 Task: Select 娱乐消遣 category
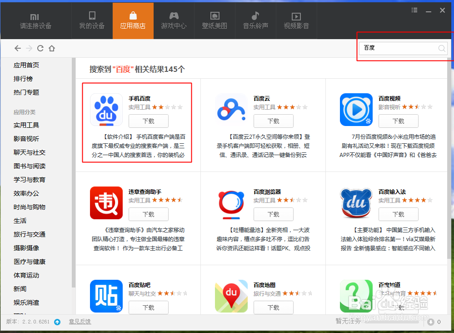pos(26,303)
